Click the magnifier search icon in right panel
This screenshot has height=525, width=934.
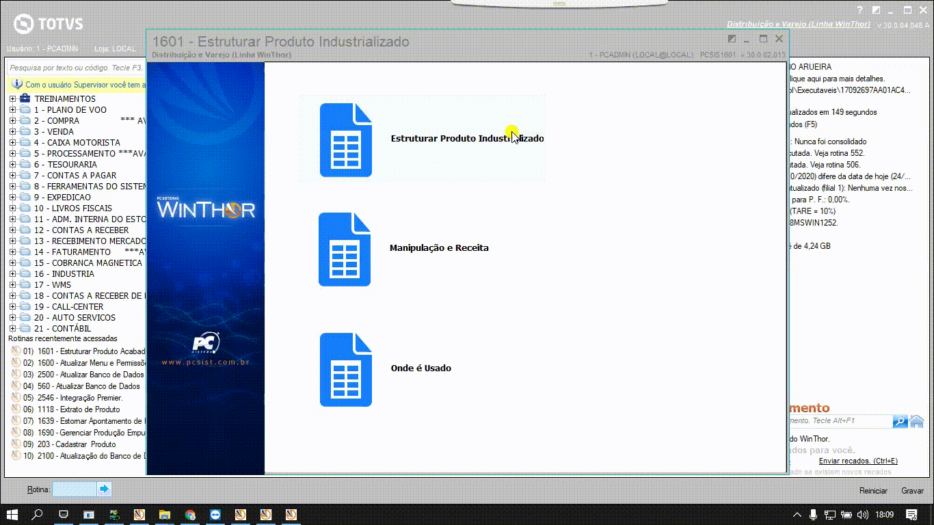pos(900,421)
